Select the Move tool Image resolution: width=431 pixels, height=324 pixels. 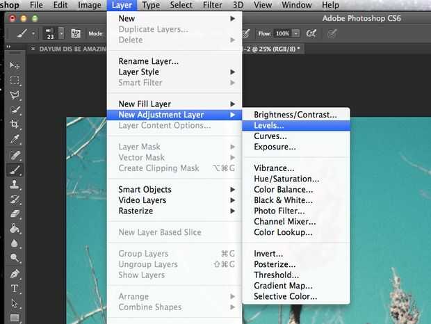[x=15, y=65]
